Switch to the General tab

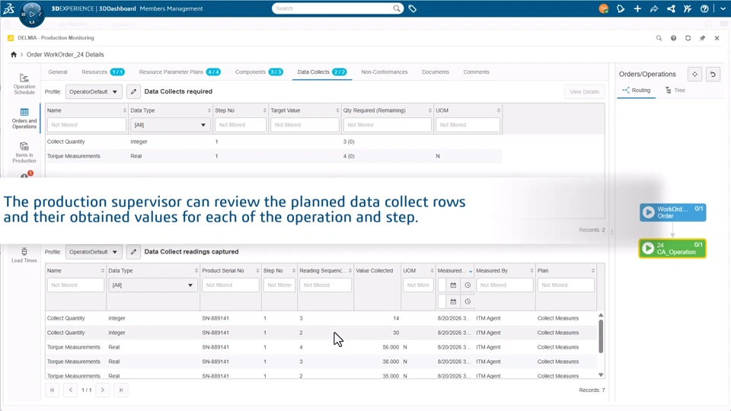pos(58,72)
